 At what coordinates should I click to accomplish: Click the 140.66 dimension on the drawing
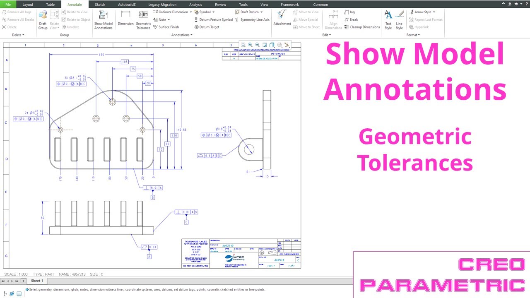[181, 130]
